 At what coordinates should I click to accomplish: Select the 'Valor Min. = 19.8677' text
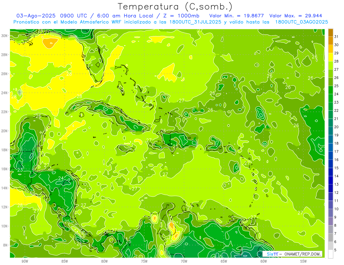237,16
